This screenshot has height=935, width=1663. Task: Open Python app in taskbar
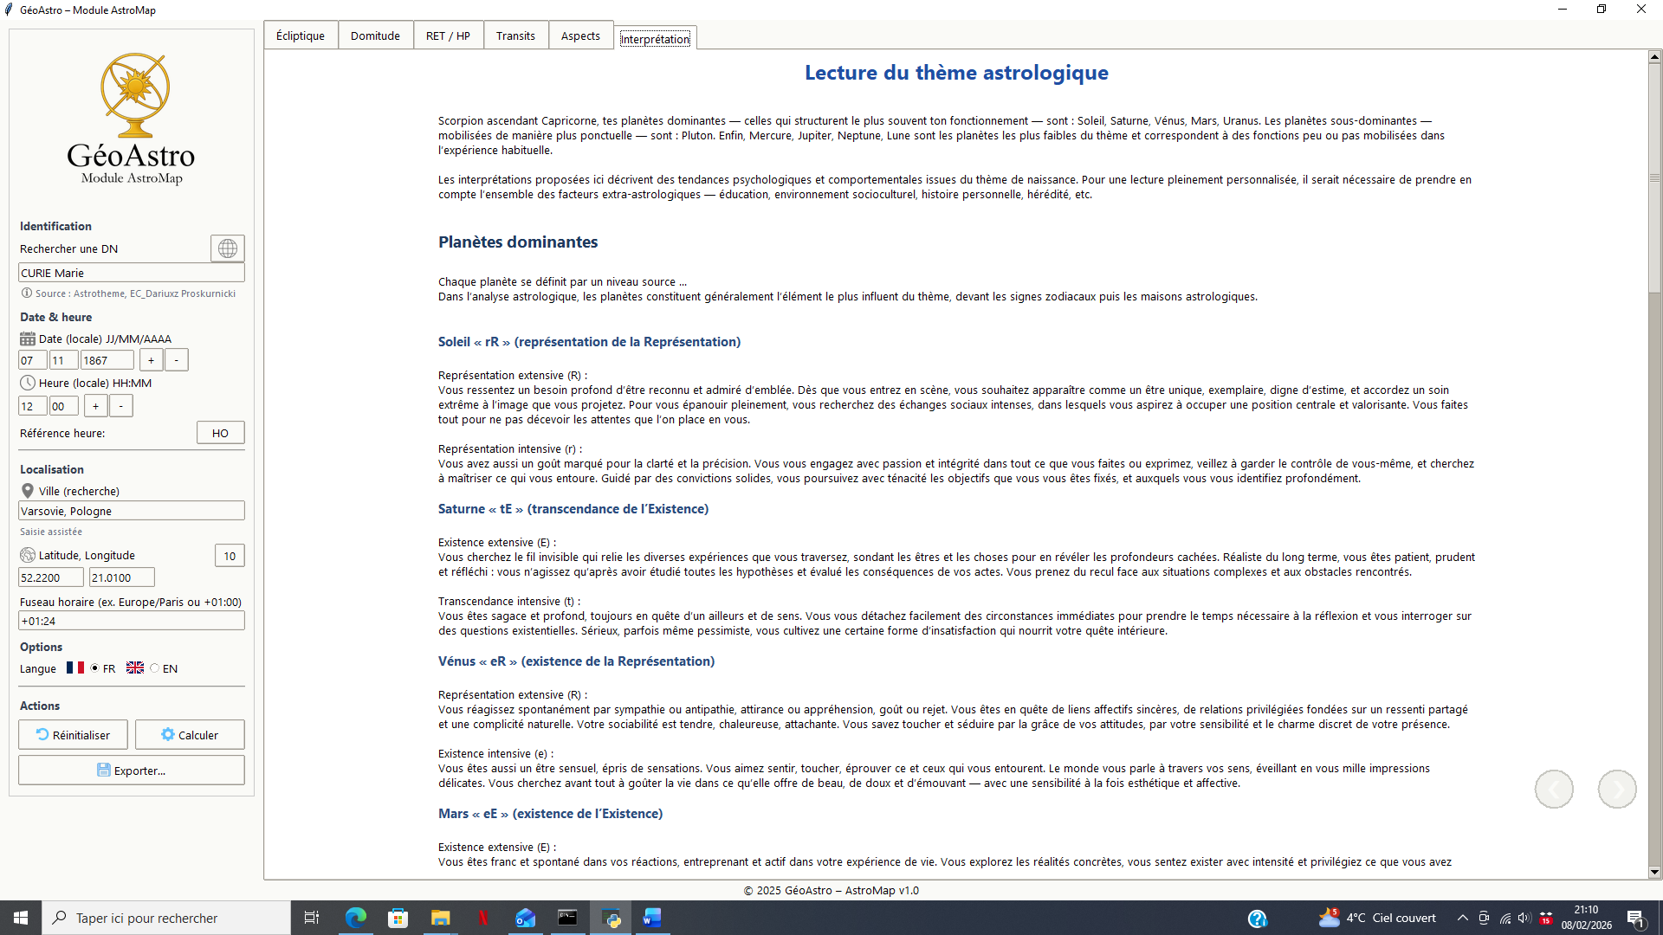click(x=611, y=918)
